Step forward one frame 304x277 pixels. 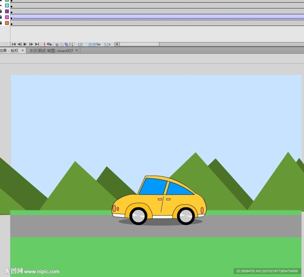tap(31, 44)
